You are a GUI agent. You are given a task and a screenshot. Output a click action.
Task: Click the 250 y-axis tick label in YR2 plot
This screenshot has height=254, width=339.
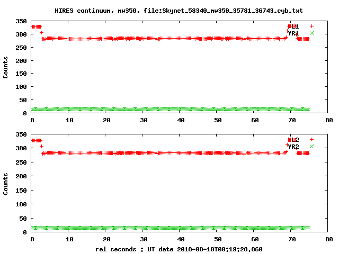pyautogui.click(x=21, y=162)
